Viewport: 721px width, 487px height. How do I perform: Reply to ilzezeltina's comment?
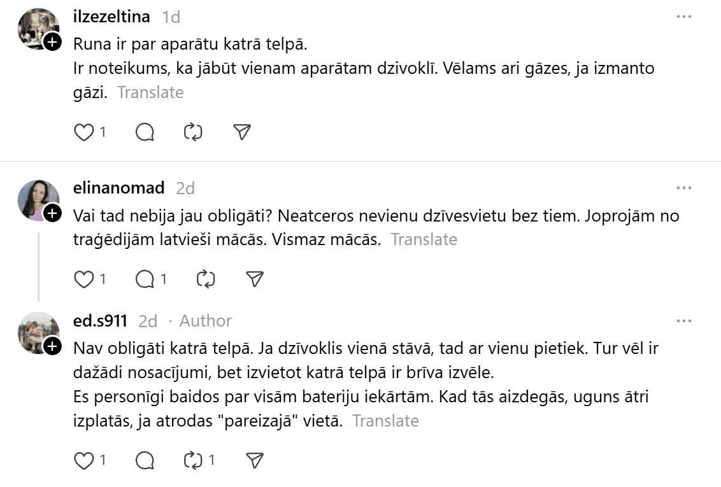[145, 132]
